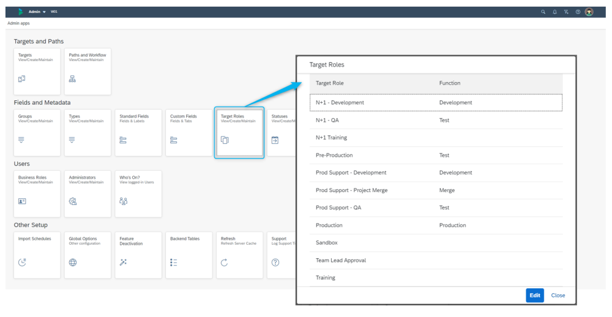Open the Paths and Workflow tile
The width and height of the screenshot is (612, 317).
(88, 72)
